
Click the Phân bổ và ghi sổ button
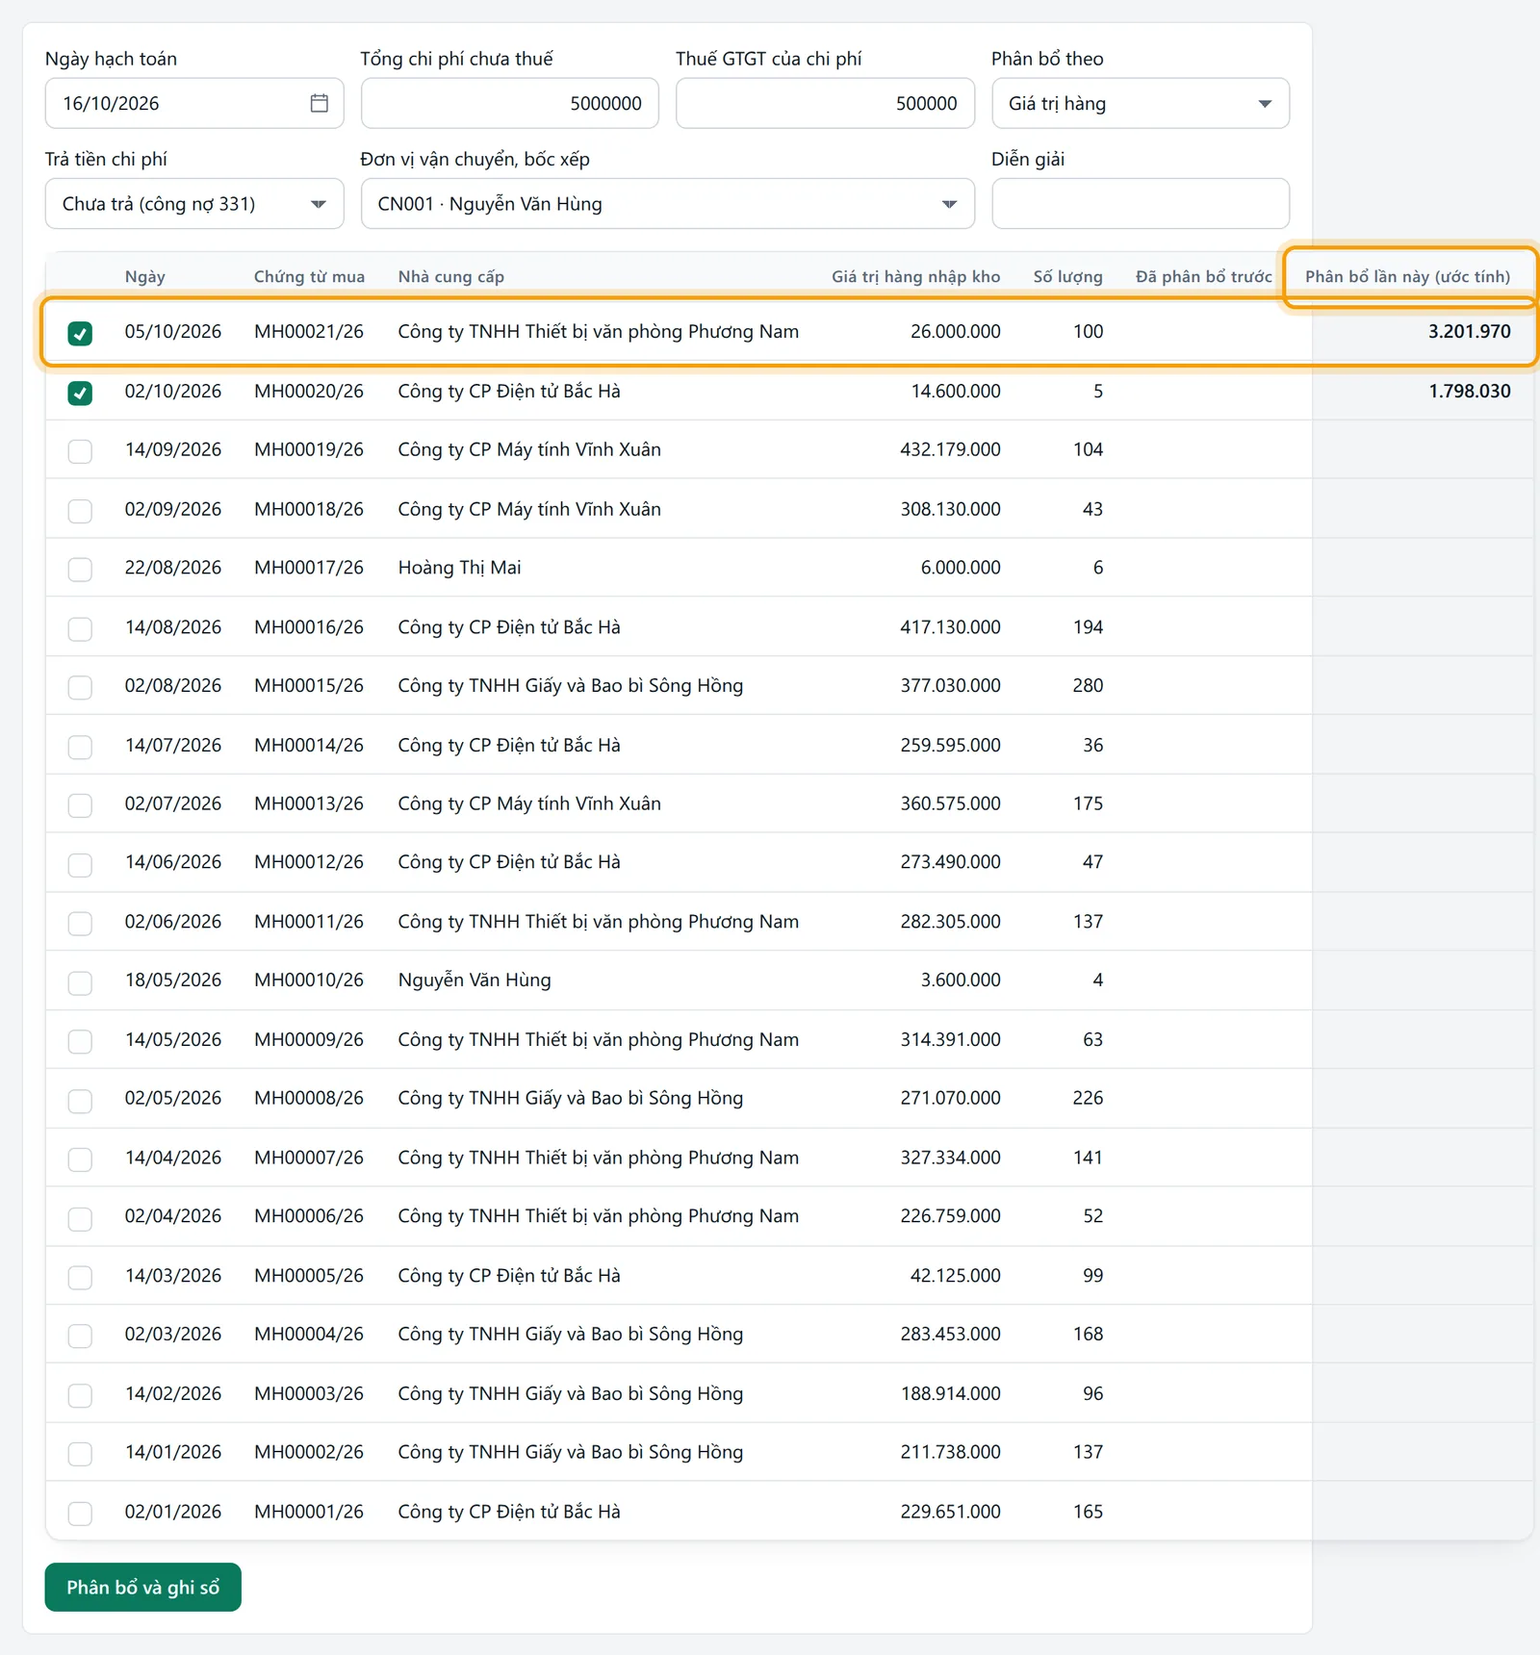[142, 1587]
